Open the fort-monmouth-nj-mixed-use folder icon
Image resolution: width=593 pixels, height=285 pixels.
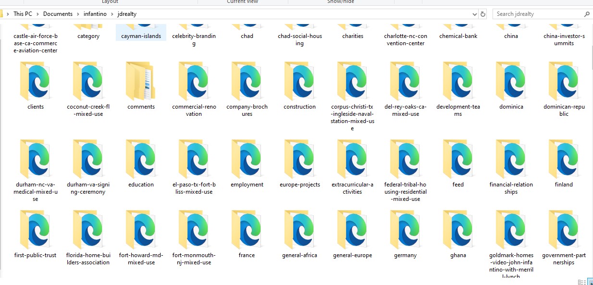pyautogui.click(x=194, y=229)
